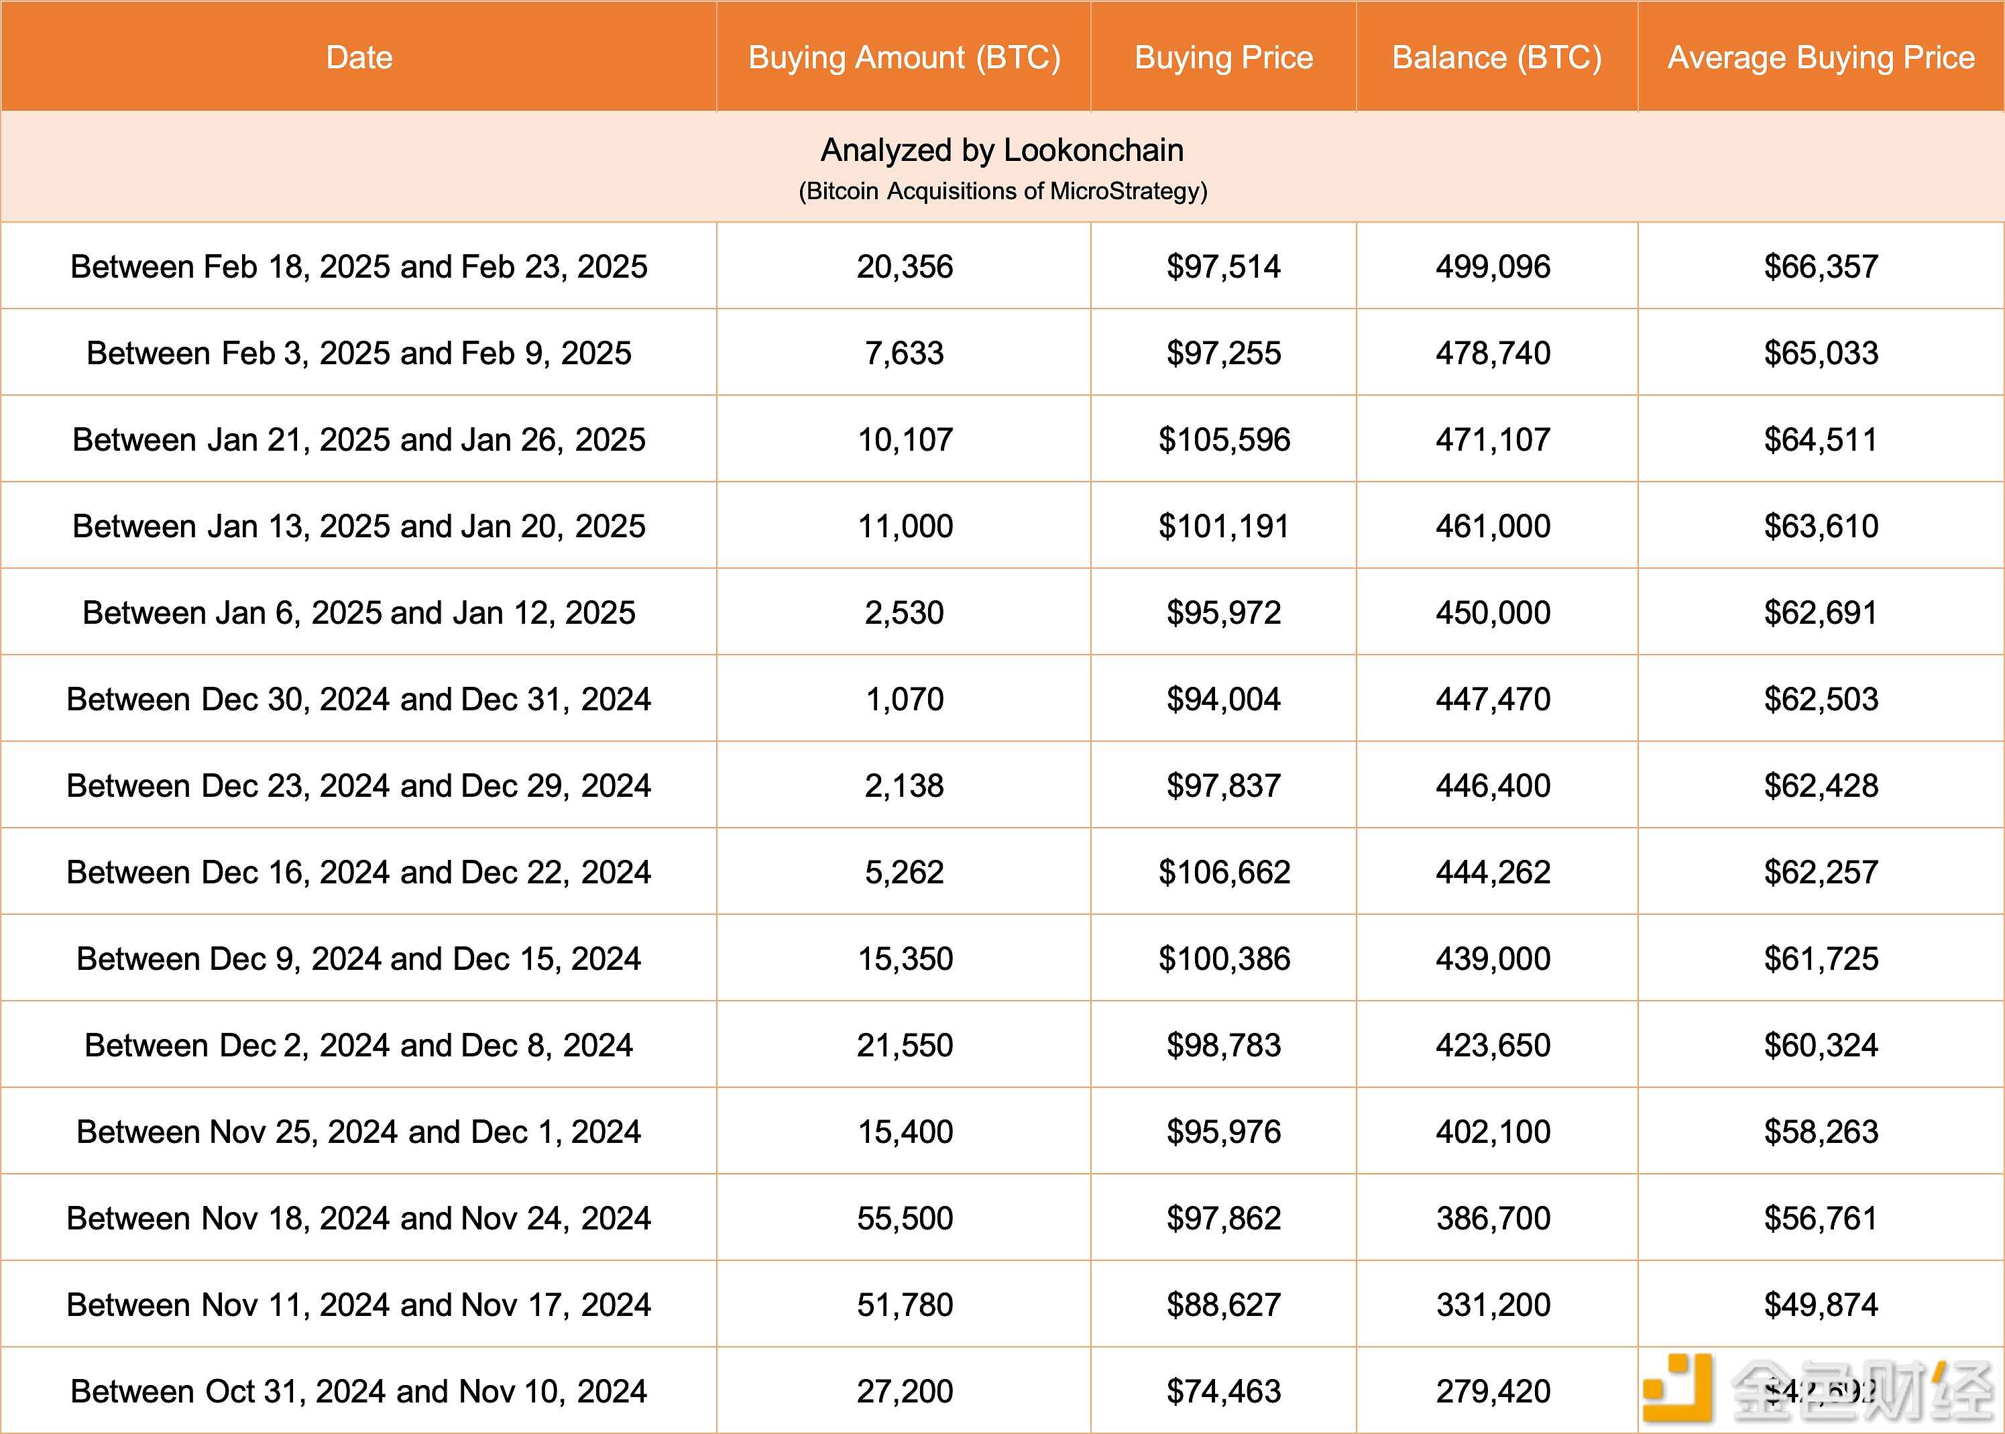Select the 446,400 balance cell
This screenshot has width=2005, height=1434.
pyautogui.click(x=1497, y=785)
